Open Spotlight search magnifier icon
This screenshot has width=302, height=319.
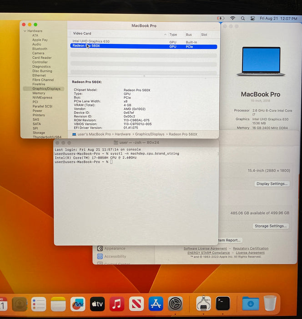click(x=243, y=18)
